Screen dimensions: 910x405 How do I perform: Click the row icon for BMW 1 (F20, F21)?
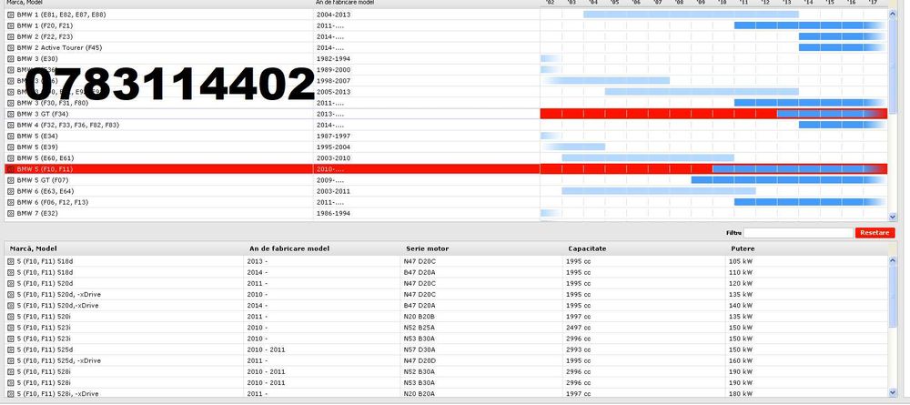pos(10,25)
